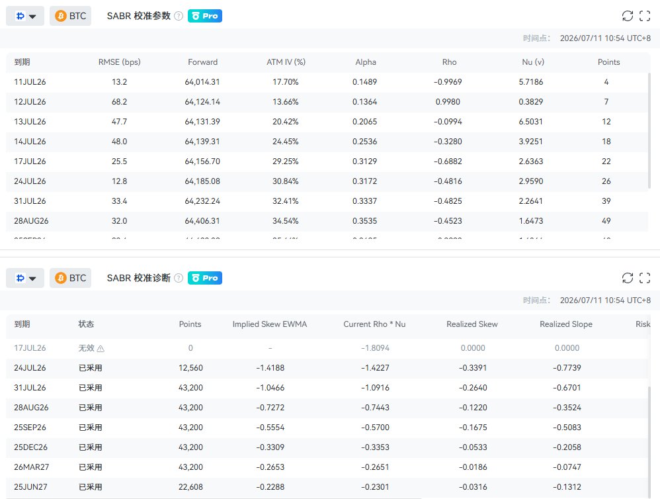Expand SABR 校准参数 panel to fullscreen
The image size is (660, 499).
pos(645,16)
